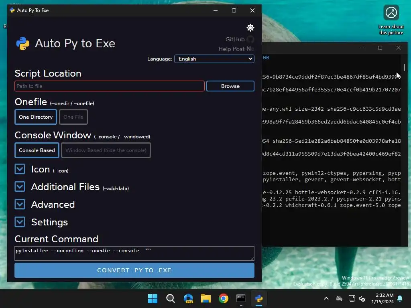Open Google Chrome from the taskbar
The image size is (411, 308).
(x=224, y=298)
